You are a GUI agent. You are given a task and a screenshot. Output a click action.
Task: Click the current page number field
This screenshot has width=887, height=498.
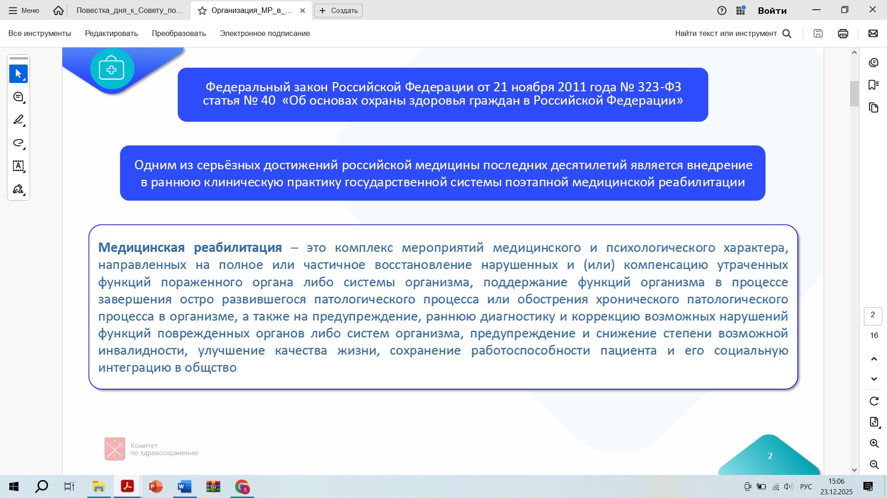(873, 315)
